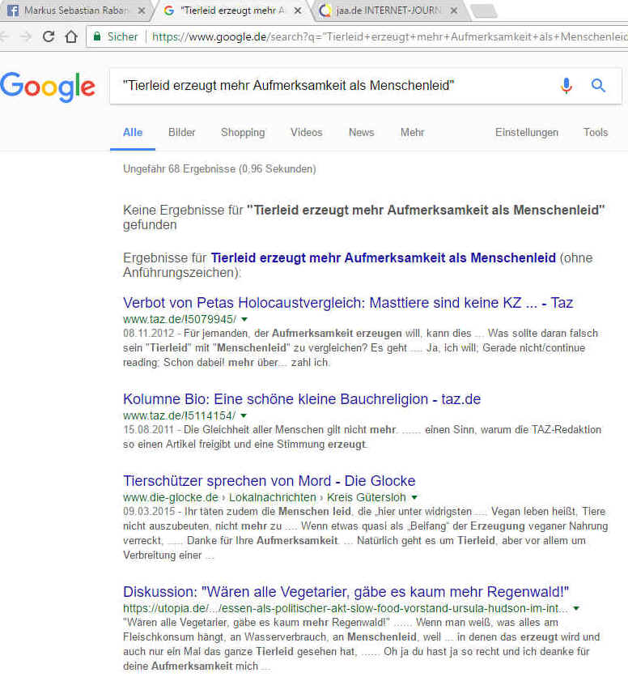Switch to the Markus Sebastian Facebook tab
The image size is (628, 677).
click(74, 11)
